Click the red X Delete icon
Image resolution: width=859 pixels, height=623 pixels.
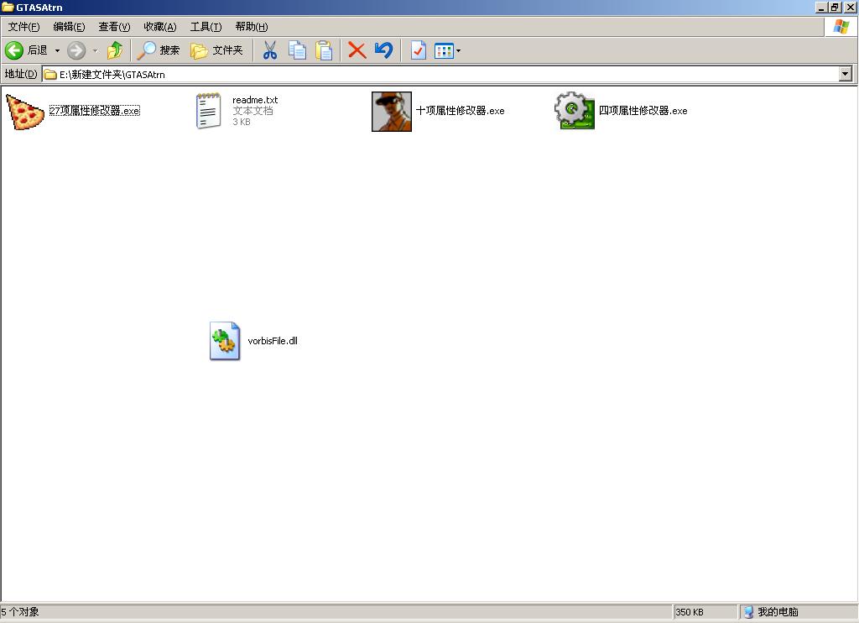point(357,50)
